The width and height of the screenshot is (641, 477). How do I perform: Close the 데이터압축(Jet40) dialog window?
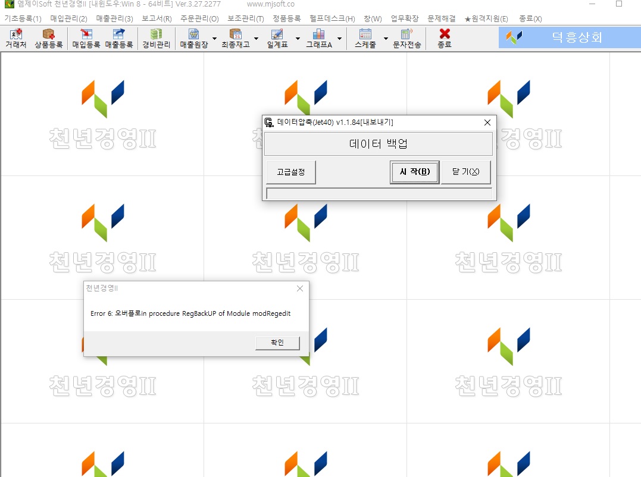(487, 123)
